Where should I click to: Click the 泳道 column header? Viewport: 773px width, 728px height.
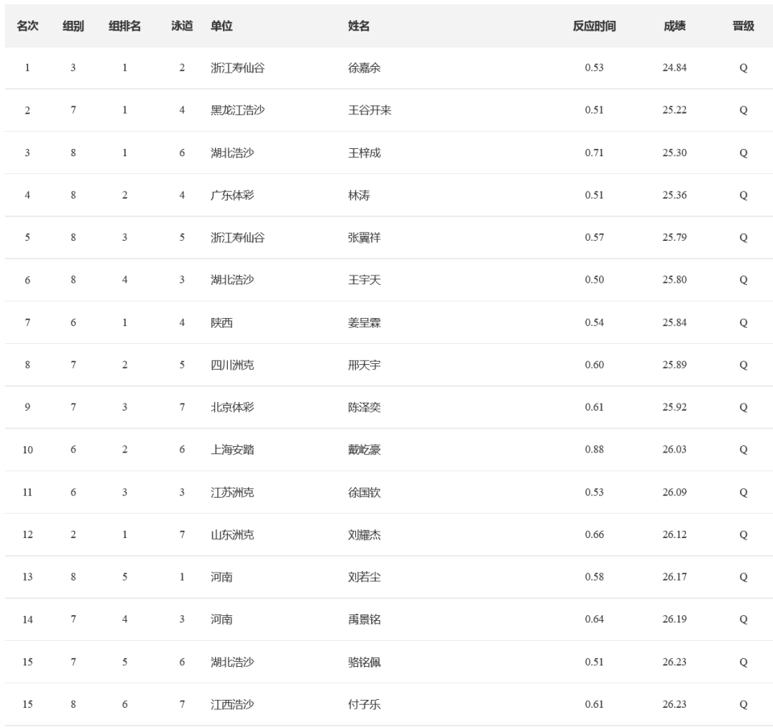tap(182, 26)
